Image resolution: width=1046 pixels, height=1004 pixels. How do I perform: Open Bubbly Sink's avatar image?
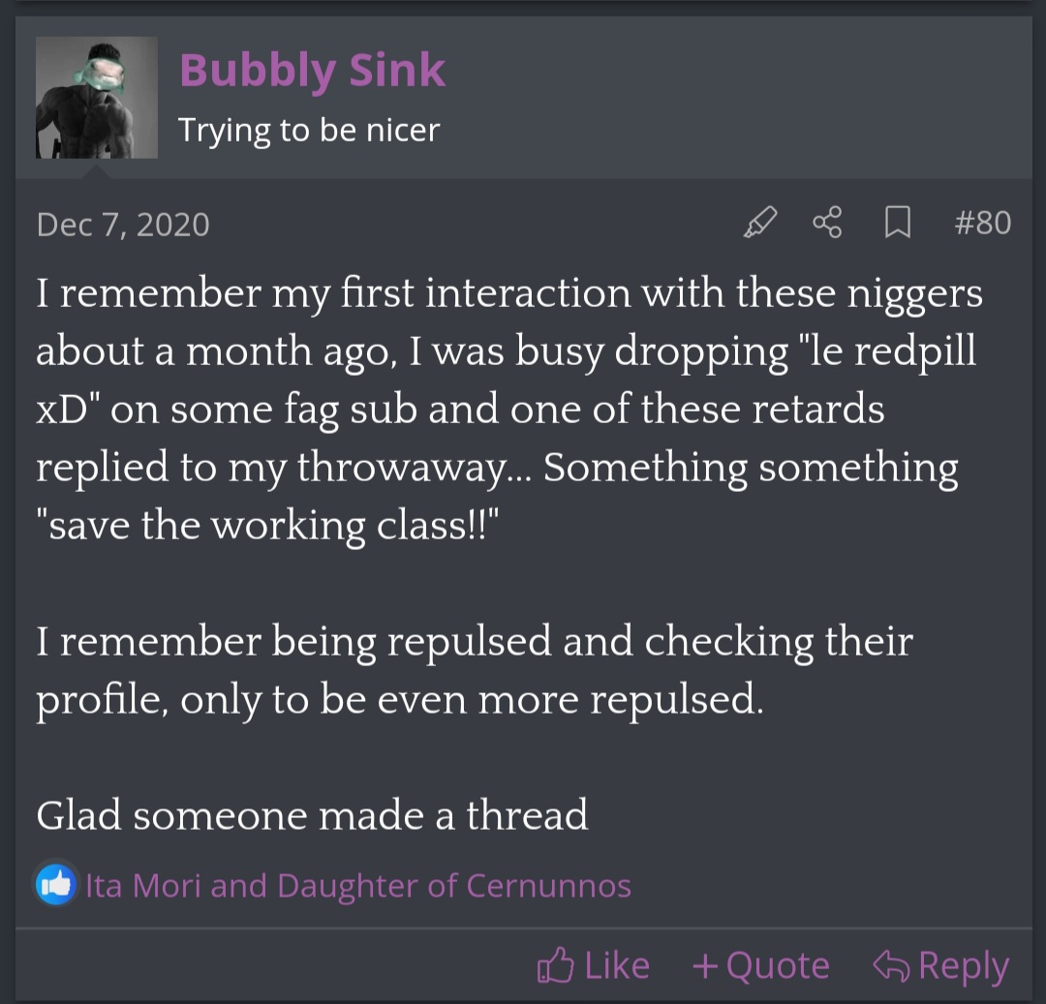tap(97, 98)
